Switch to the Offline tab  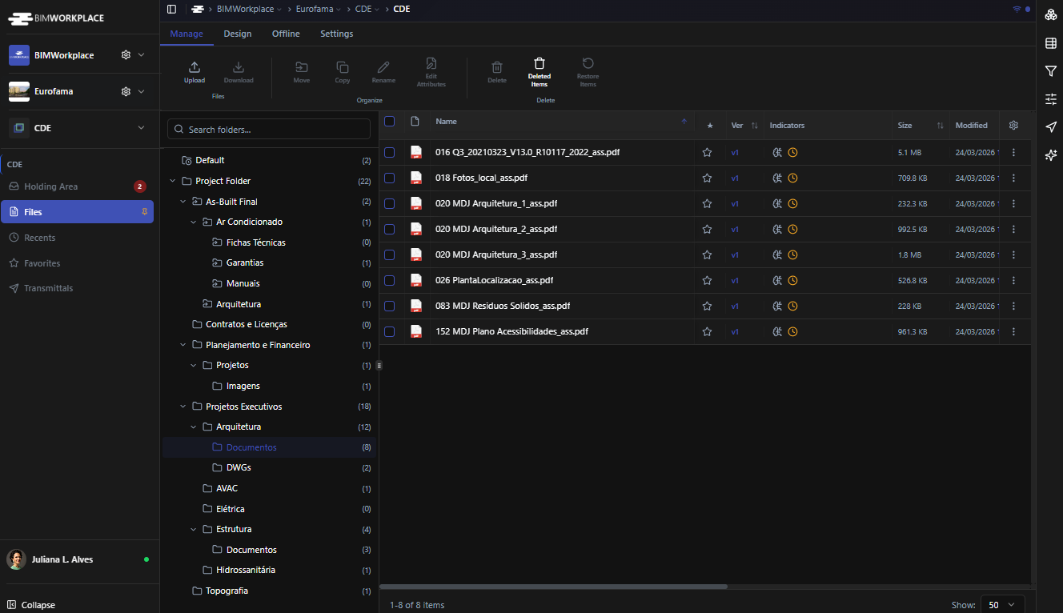(x=286, y=34)
